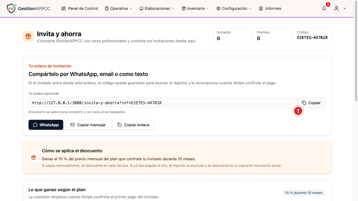The image size is (358, 201).
Task: Expand the Configuración dropdown chevron
Action: point(250,9)
